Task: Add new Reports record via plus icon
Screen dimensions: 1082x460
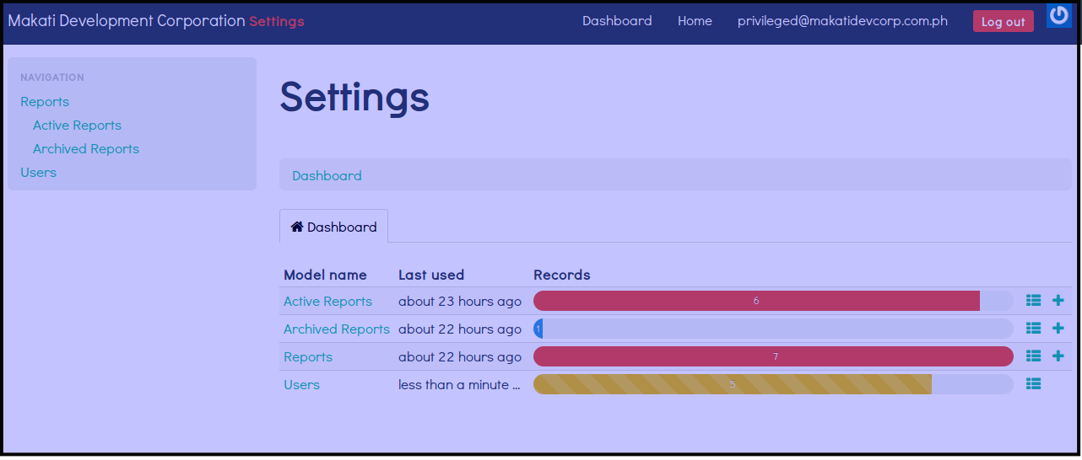Action: pyautogui.click(x=1058, y=356)
